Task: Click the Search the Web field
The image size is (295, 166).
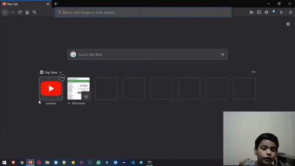Action: [x=147, y=54]
